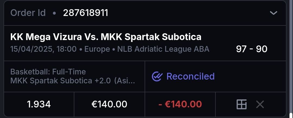The image size is (293, 118).
Task: Click the X icon beside the grid icon
Action: (260, 104)
